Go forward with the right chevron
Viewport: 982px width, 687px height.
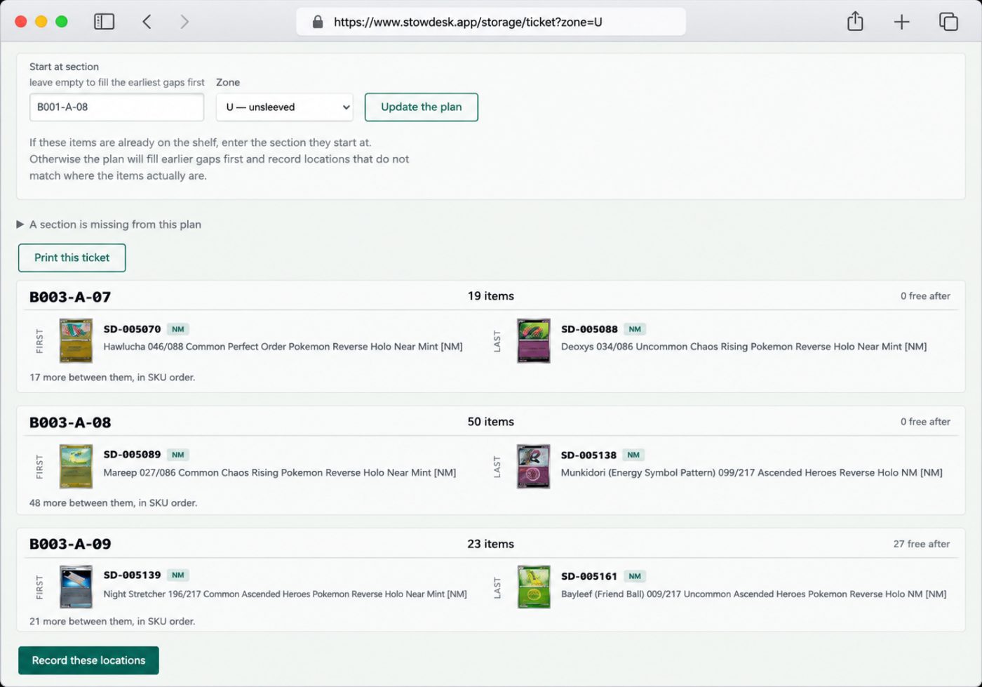tap(184, 22)
